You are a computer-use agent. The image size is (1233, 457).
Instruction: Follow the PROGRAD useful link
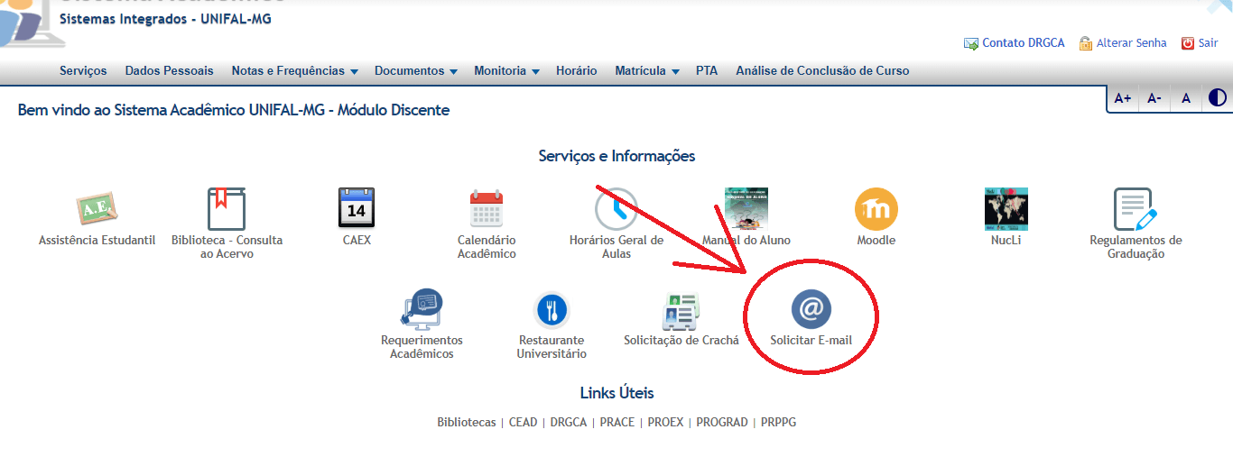(x=722, y=422)
